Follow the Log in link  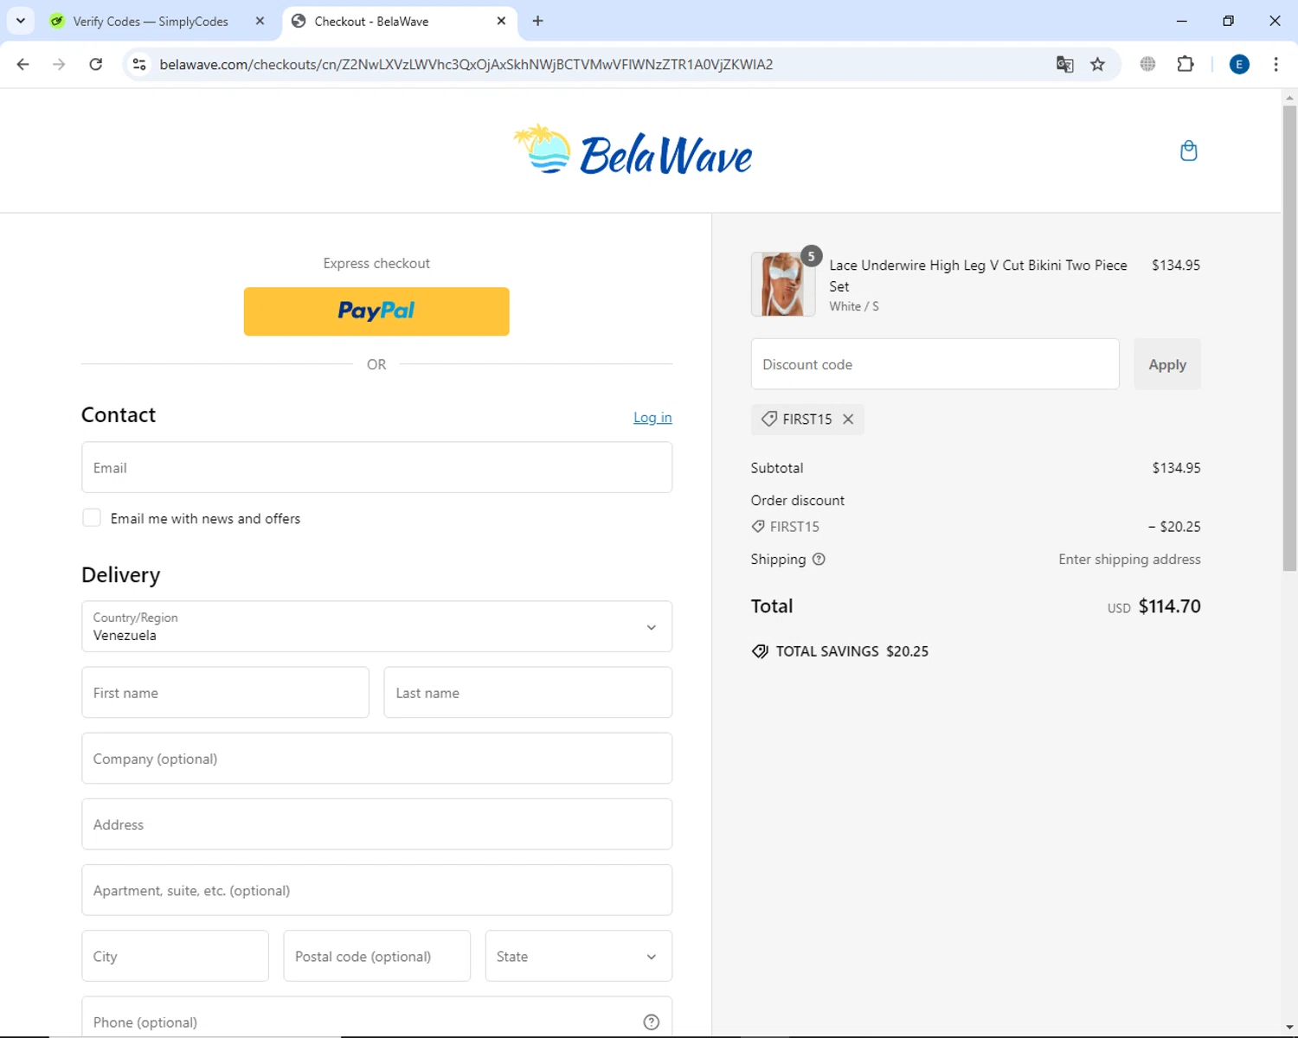click(652, 417)
